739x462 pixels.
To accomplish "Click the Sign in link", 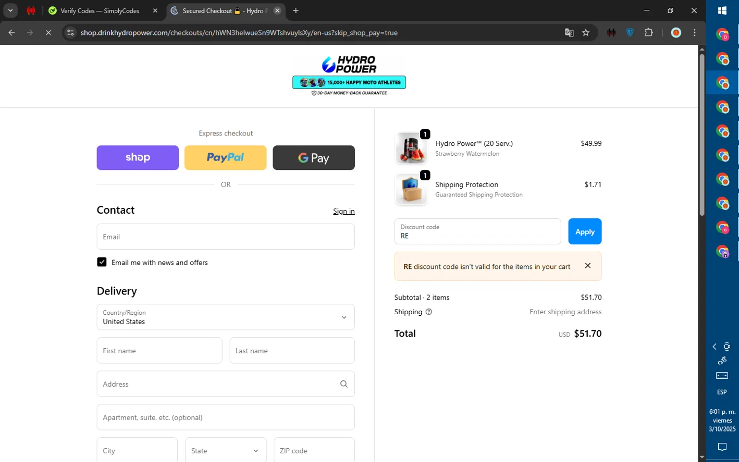I will click(x=343, y=211).
